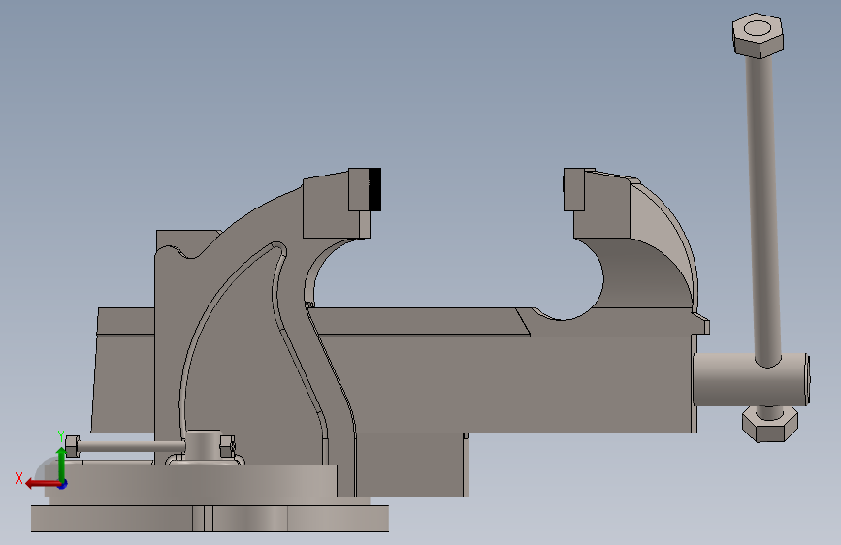Select the horizontal screw head cylinder
The height and width of the screenshot is (545, 841).
(x=751, y=379)
